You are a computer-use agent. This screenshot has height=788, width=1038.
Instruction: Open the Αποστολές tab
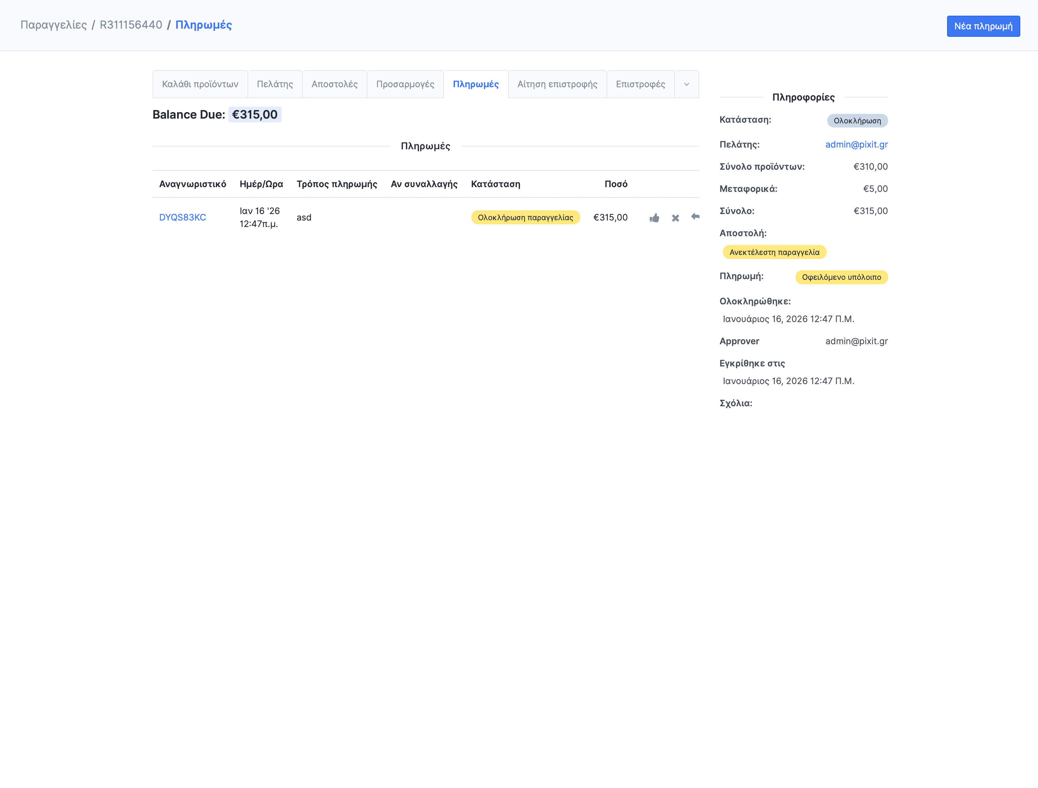(334, 85)
